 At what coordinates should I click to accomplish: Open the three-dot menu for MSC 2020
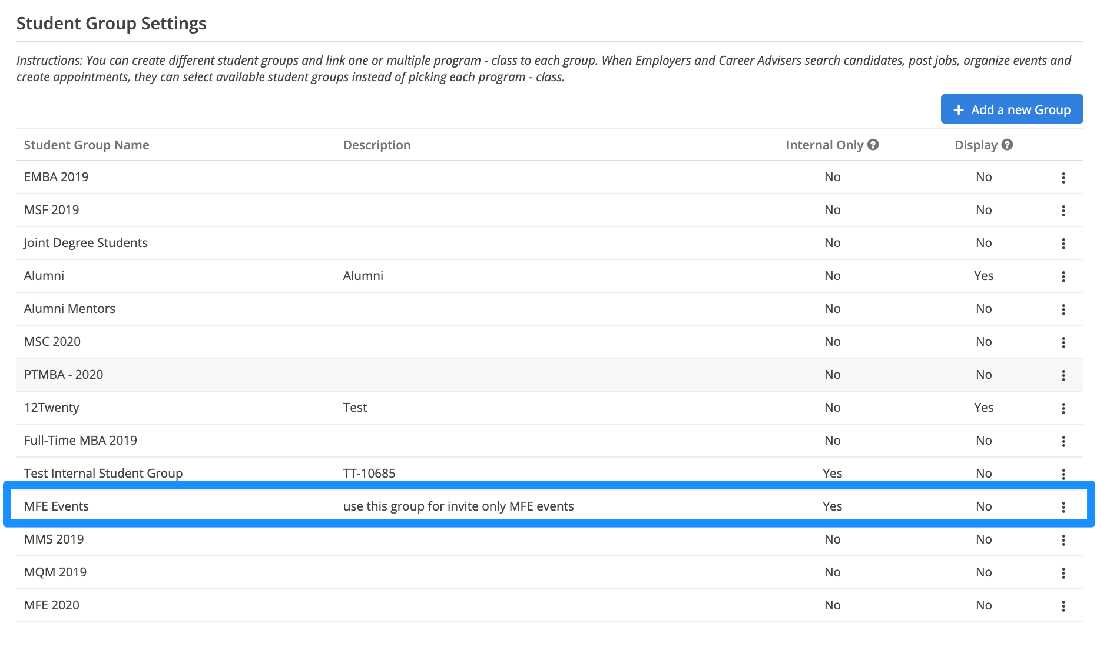pyautogui.click(x=1063, y=342)
